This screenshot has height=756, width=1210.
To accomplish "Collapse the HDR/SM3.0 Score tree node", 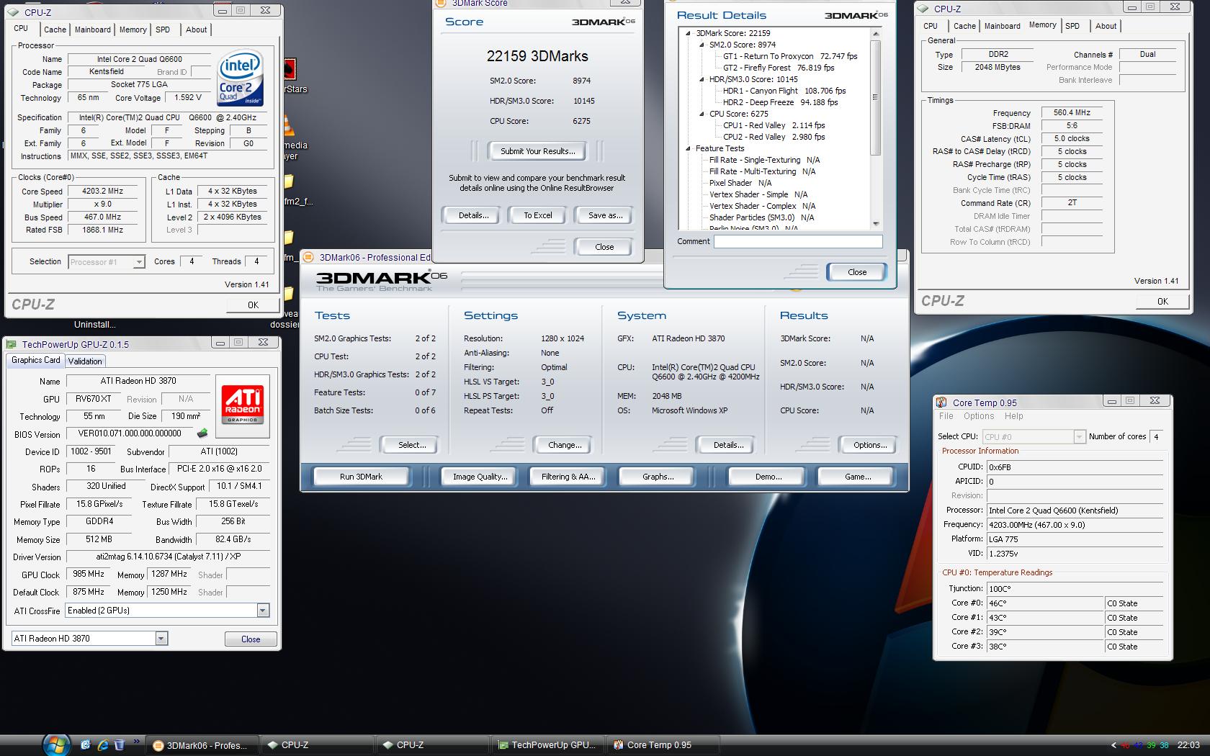I will pyautogui.click(x=702, y=79).
